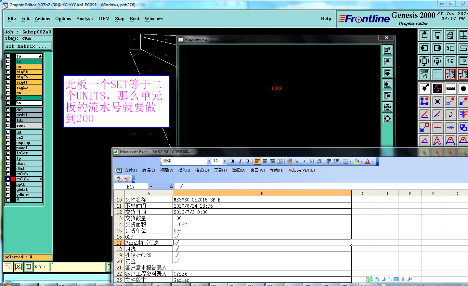Click the zoom out expand-arrows icon
This screenshot has height=286, width=468.
(424, 61)
